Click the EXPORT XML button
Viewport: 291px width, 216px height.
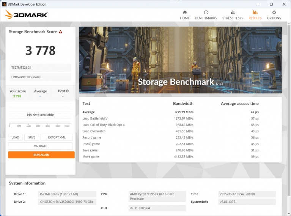click(x=57, y=137)
